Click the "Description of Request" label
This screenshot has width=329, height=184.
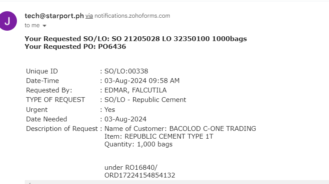pos(62,129)
